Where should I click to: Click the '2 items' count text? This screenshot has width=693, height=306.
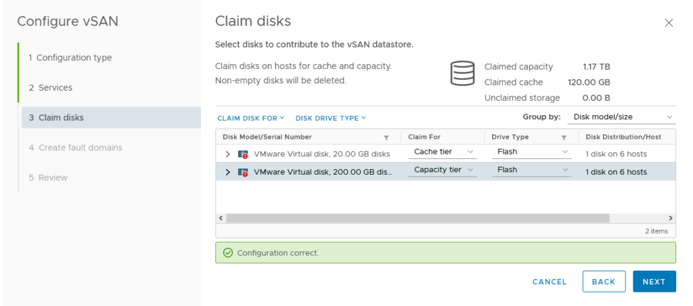656,231
